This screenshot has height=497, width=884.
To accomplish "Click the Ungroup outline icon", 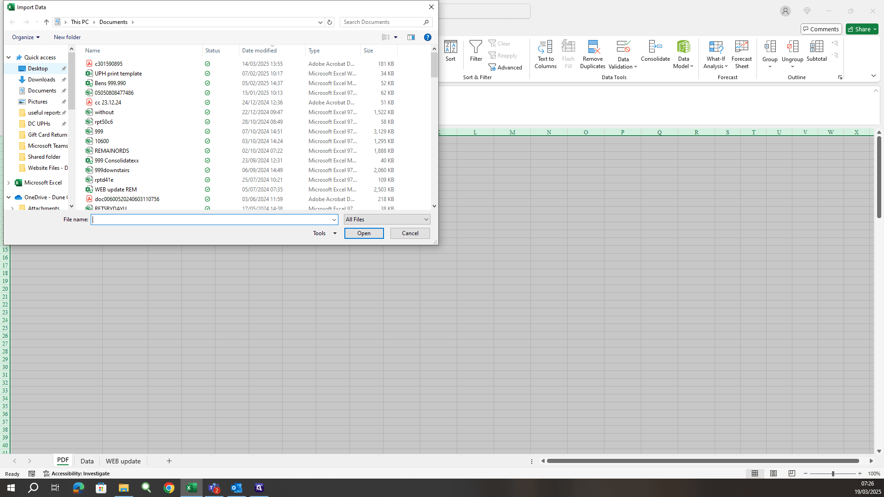I will point(792,54).
